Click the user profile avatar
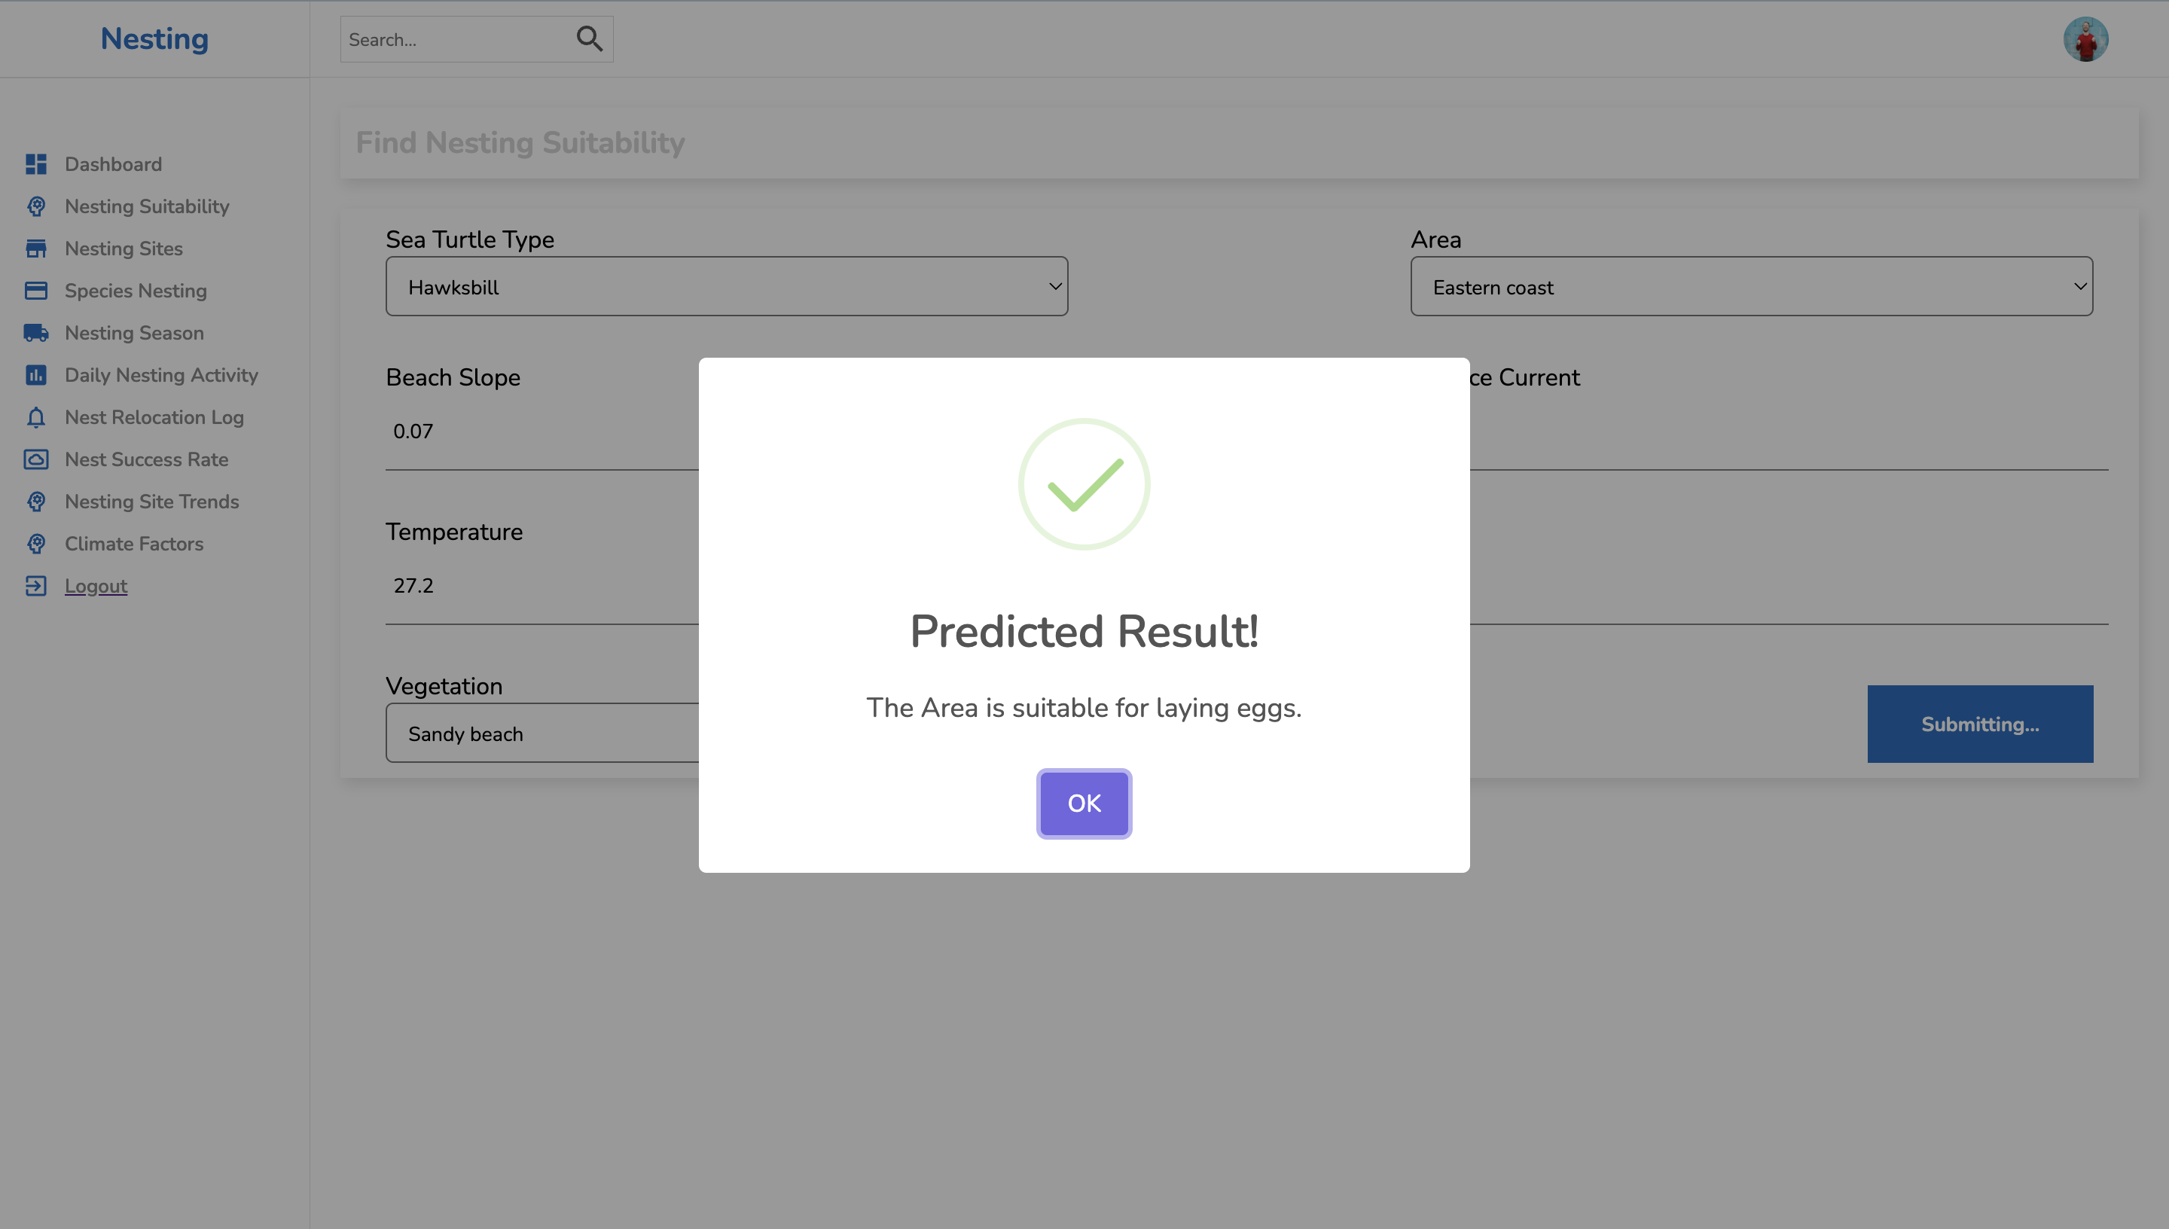The width and height of the screenshot is (2169, 1229). coord(2086,38)
